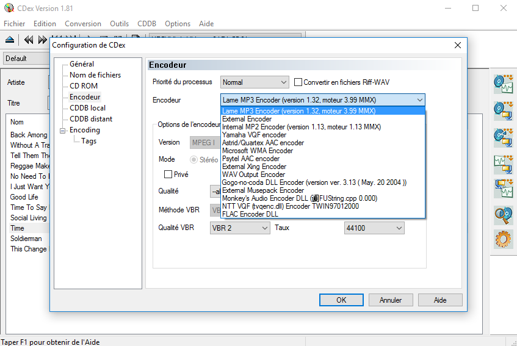This screenshot has height=346, width=517.
Task: Open the Outils menu
Action: [119, 24]
